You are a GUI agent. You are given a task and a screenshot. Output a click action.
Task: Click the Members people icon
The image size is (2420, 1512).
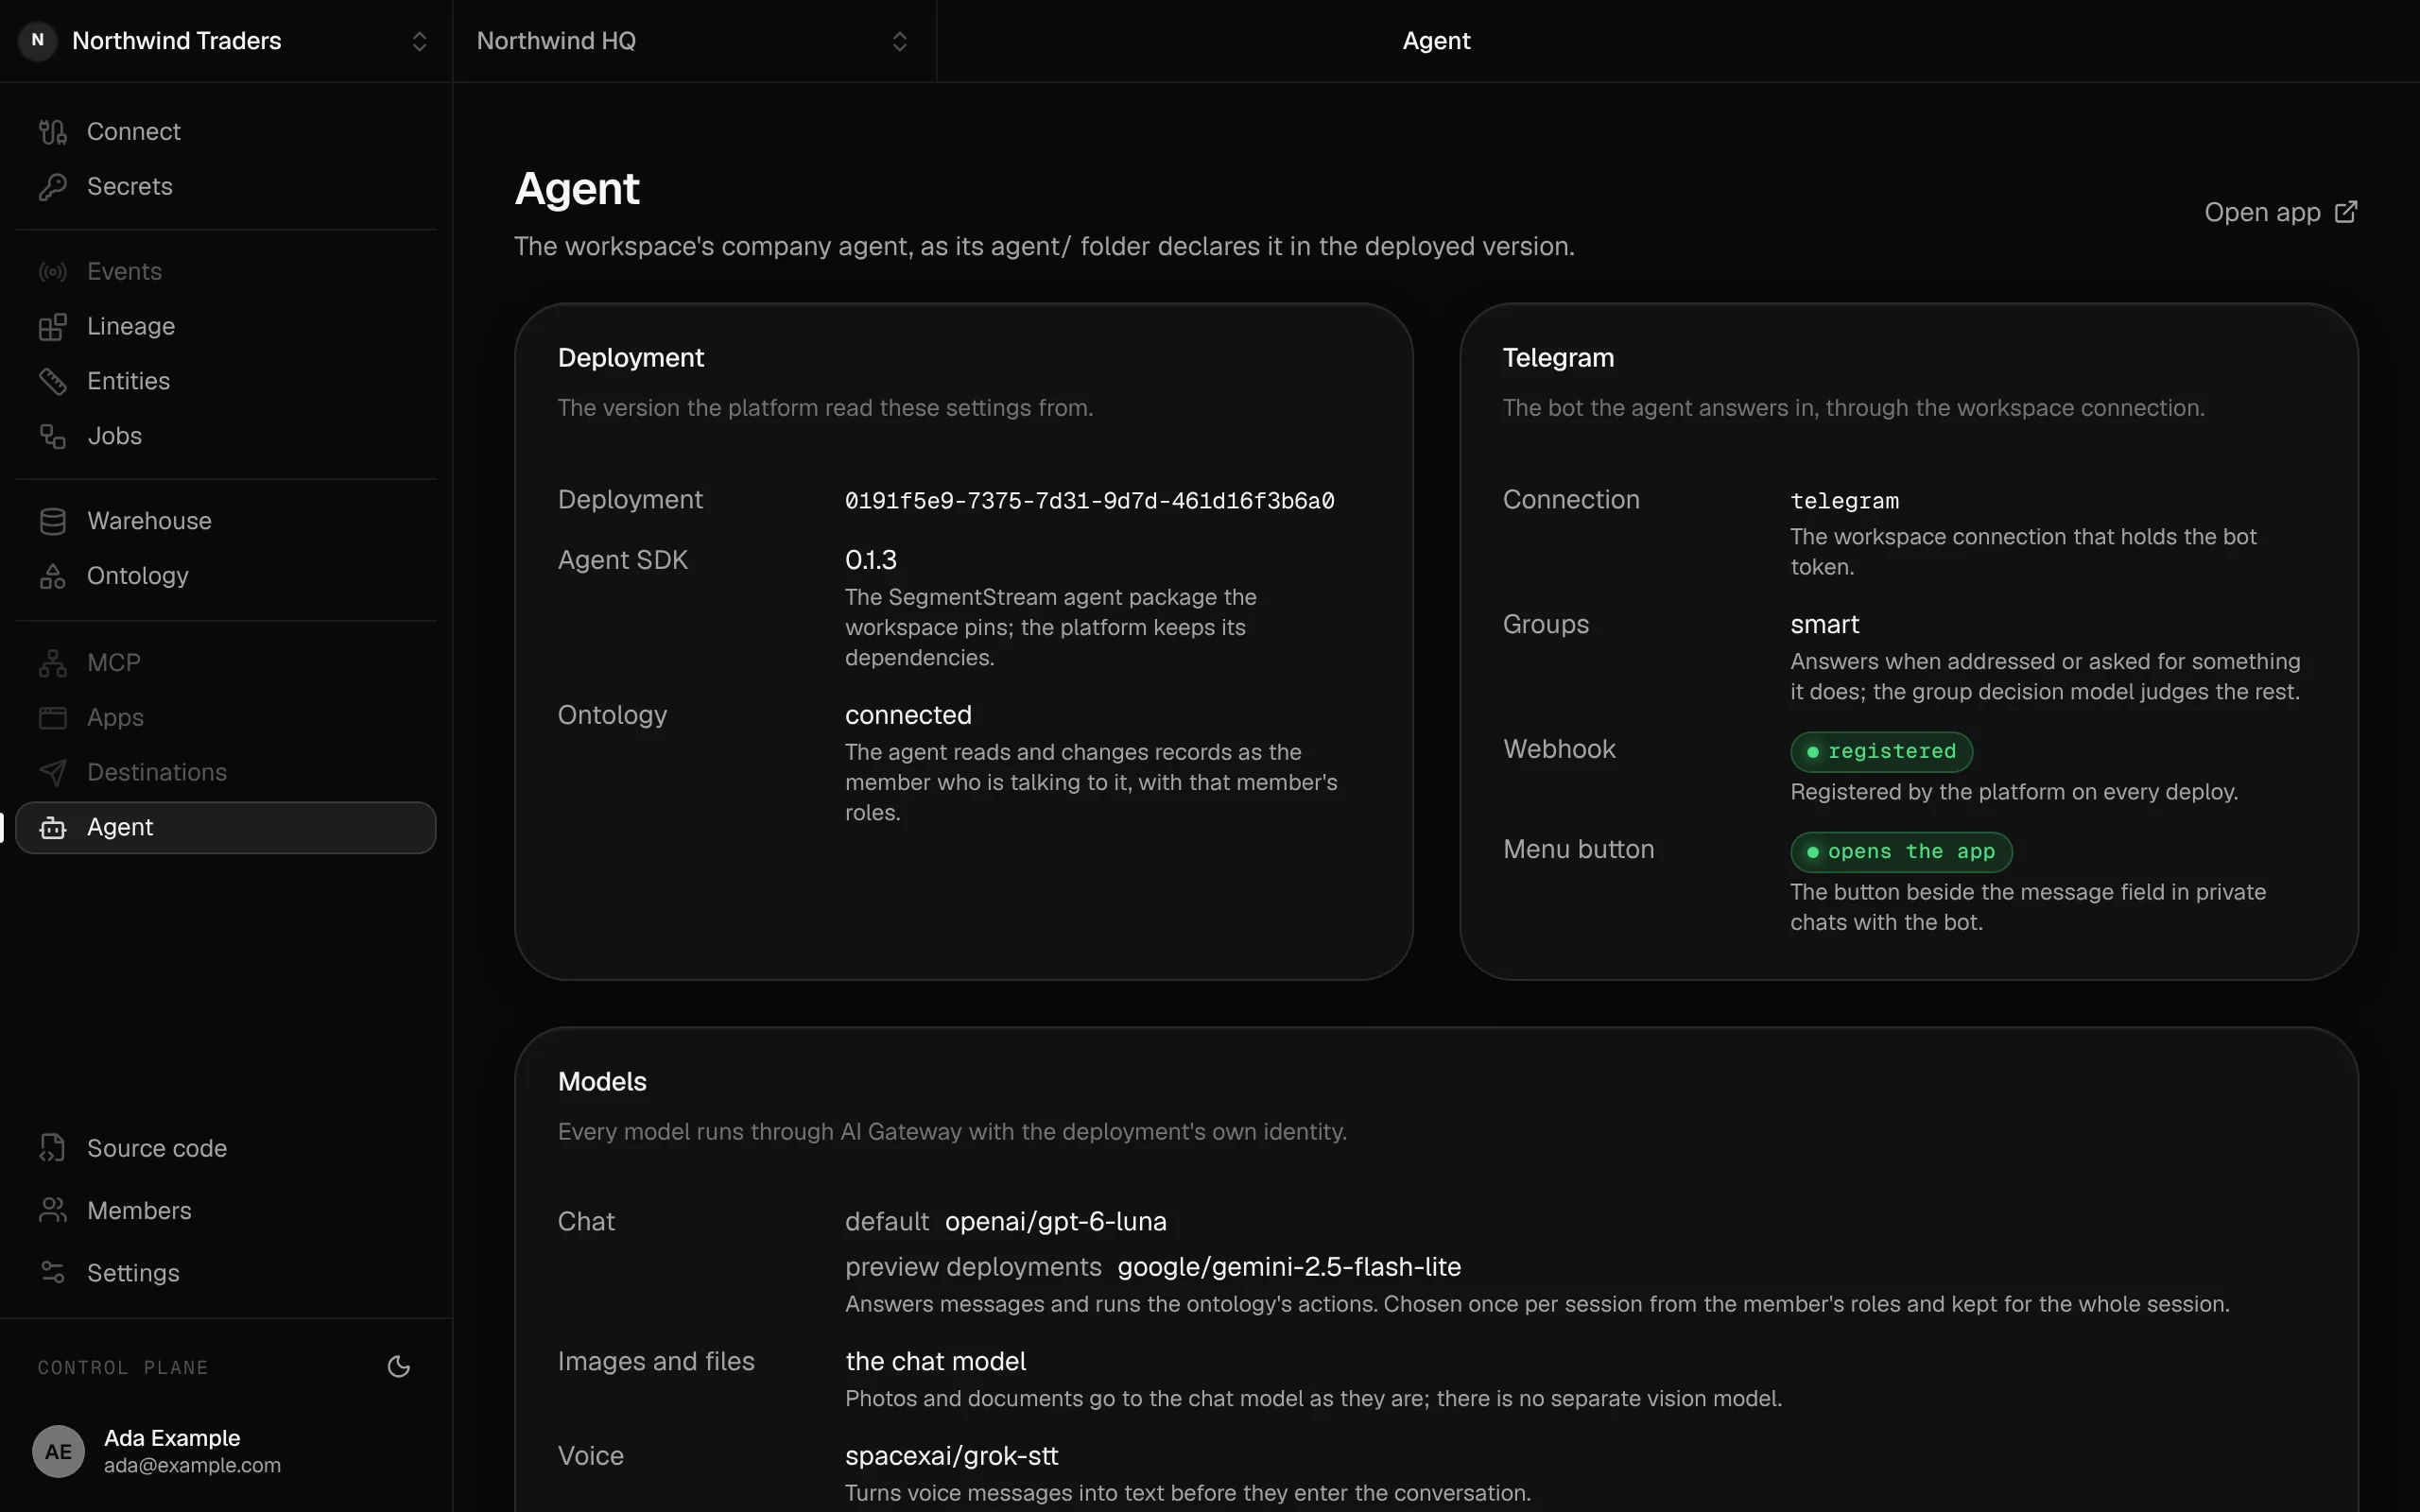(x=52, y=1210)
